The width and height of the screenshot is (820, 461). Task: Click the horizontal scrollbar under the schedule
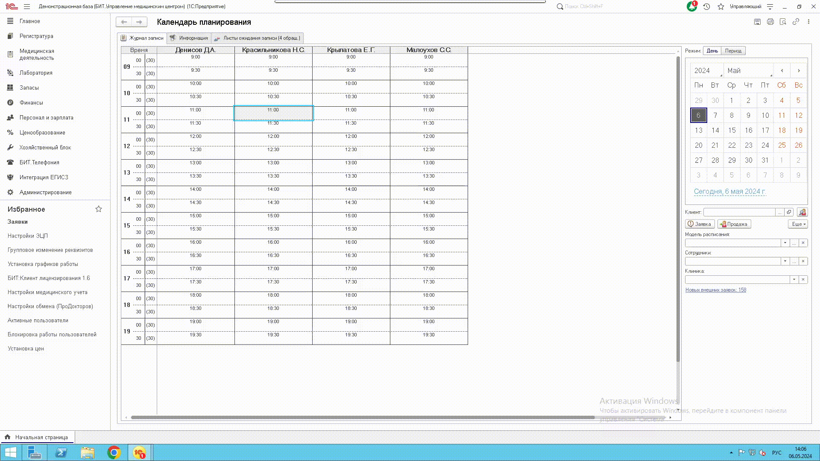(x=362, y=417)
